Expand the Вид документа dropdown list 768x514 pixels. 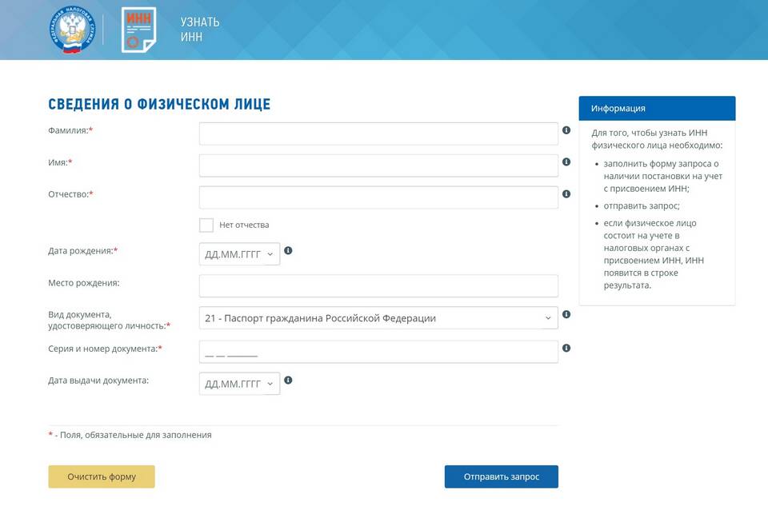(x=378, y=318)
